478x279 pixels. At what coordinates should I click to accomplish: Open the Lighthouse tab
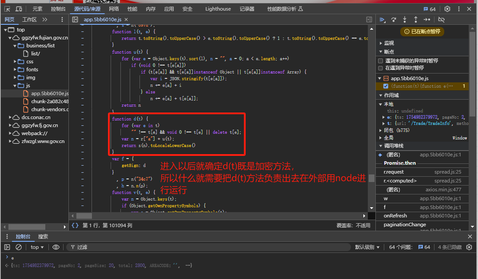coord(218,9)
